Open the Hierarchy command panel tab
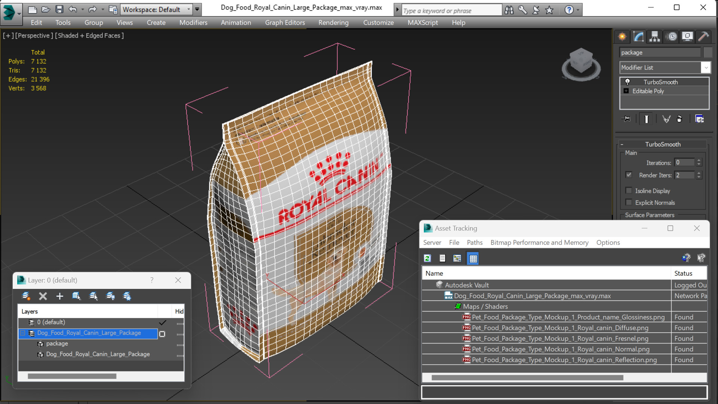The image size is (718, 404). coord(654,36)
